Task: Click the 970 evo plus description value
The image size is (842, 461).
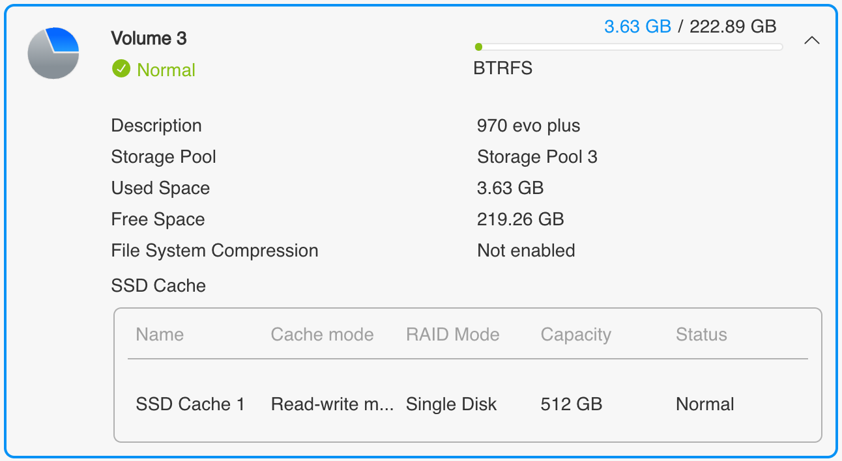Action: tap(529, 126)
